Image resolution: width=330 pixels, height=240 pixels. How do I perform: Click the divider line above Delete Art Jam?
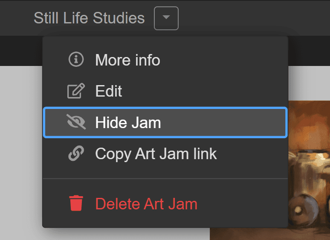[x=165, y=179]
